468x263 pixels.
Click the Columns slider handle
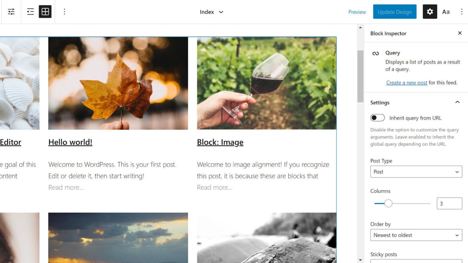coord(388,203)
